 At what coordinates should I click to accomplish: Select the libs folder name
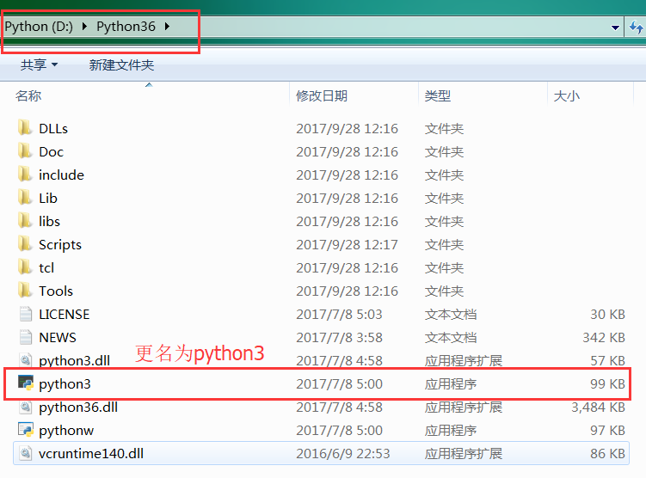(49, 221)
